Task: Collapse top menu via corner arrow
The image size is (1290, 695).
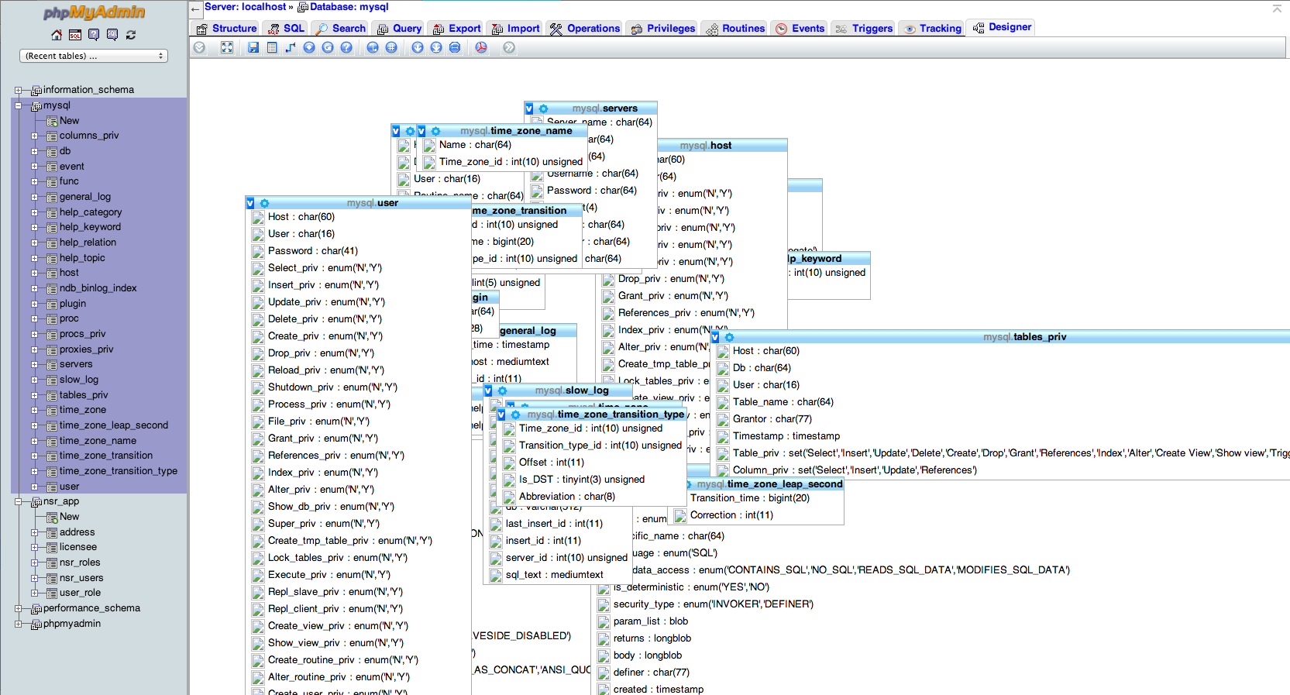Action: point(1277,8)
